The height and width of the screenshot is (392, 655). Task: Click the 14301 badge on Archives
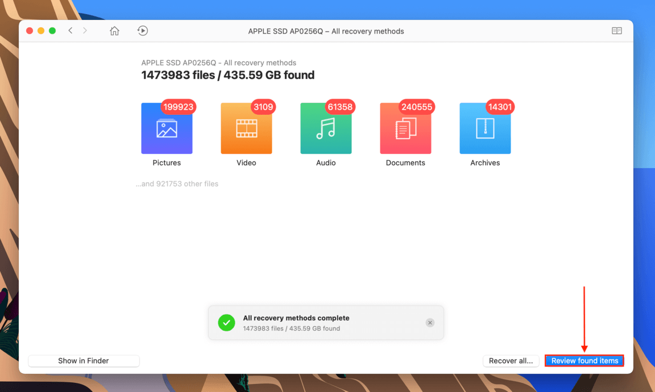tap(500, 107)
